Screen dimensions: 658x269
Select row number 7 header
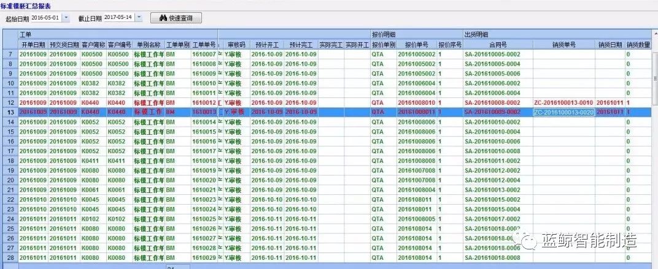9,55
